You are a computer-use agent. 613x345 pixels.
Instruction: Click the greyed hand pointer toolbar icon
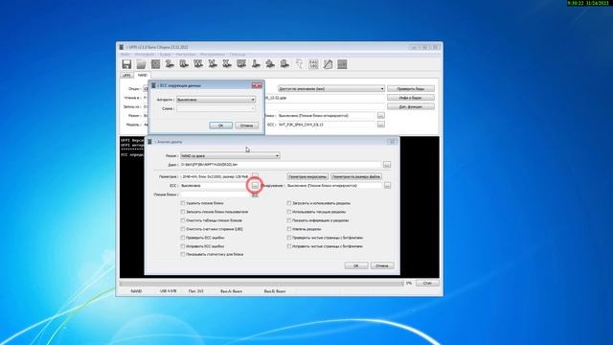tap(299, 64)
